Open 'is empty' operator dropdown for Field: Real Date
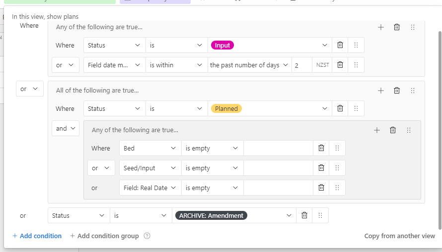 pos(212,188)
